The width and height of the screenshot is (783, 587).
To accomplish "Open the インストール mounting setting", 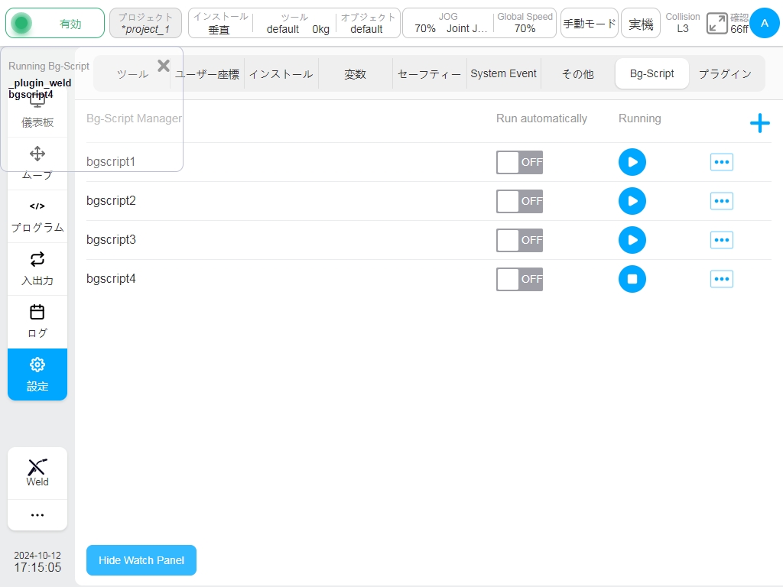I will point(220,23).
